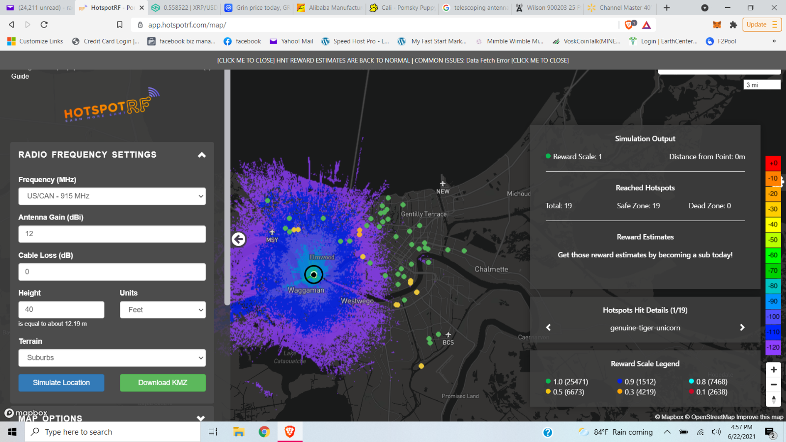Open the notification center icon
The width and height of the screenshot is (786, 442).
770,432
